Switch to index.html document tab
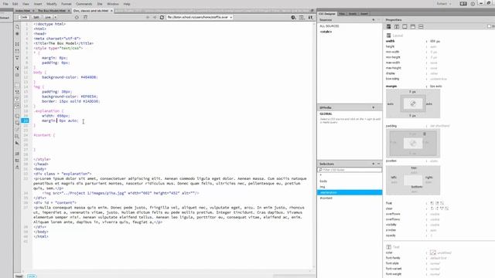 22,11
